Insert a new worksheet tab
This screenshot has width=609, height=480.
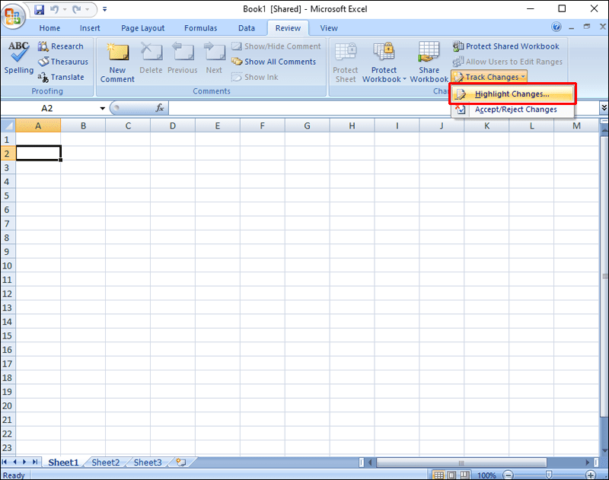(x=181, y=463)
